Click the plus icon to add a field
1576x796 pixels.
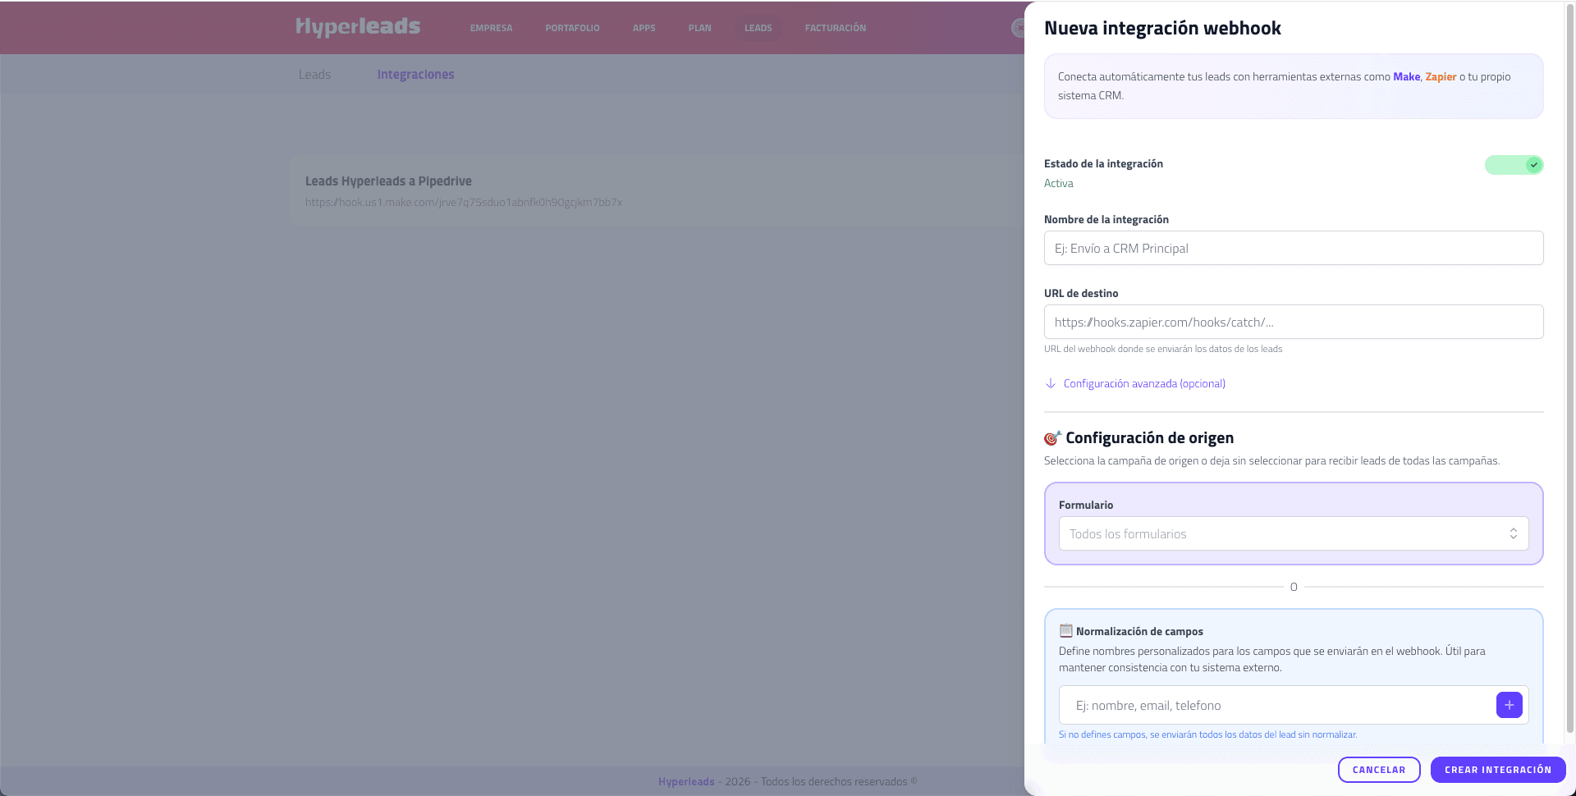1509,705
